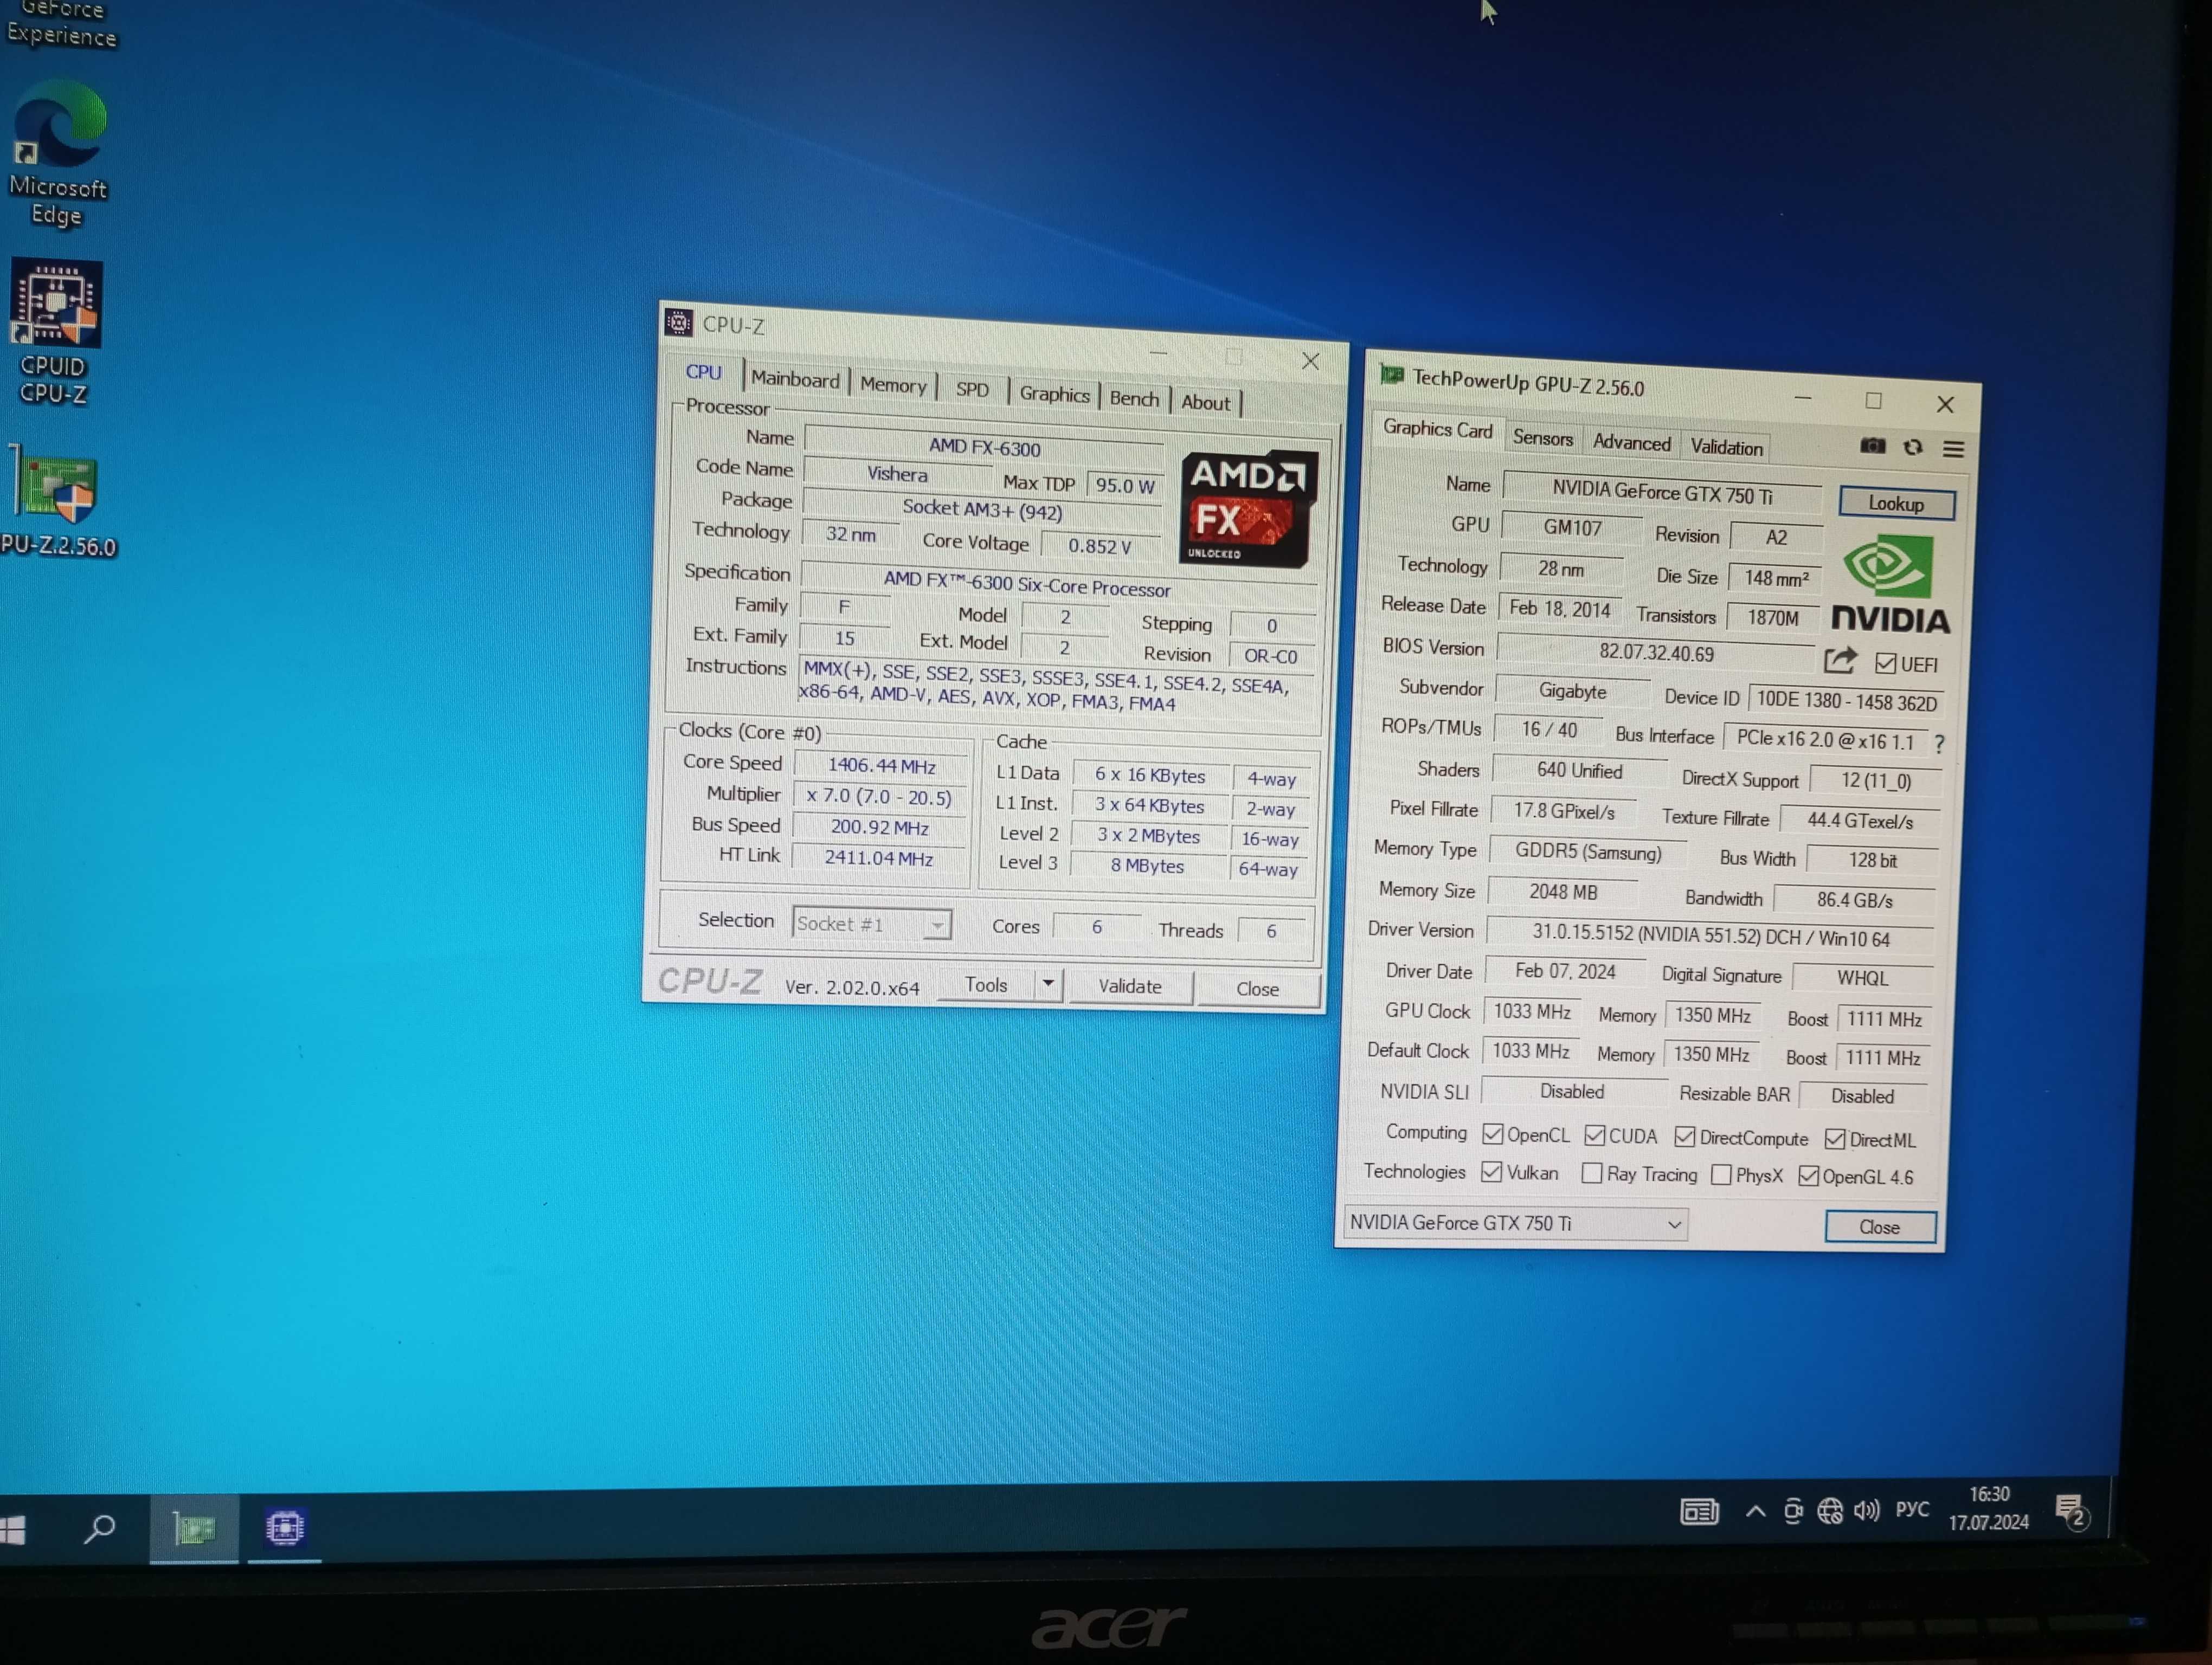2212x1665 pixels.
Task: Toggle the Vulkan checkbox
Action: [1491, 1171]
